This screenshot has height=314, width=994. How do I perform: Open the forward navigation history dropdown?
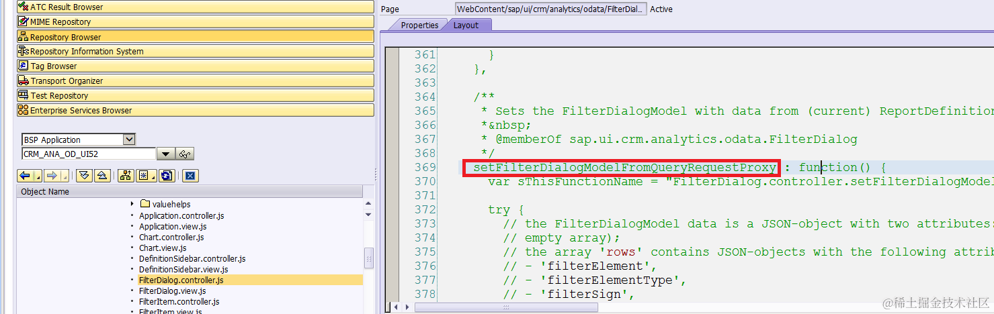coord(63,176)
